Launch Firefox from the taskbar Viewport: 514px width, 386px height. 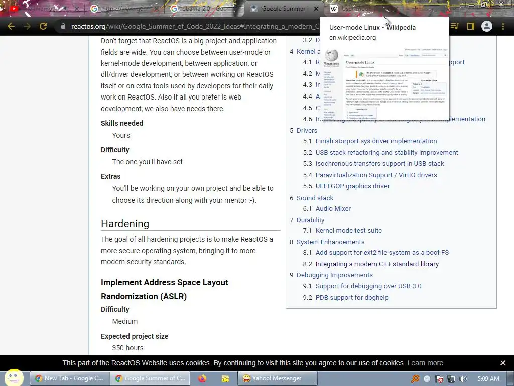point(202,378)
